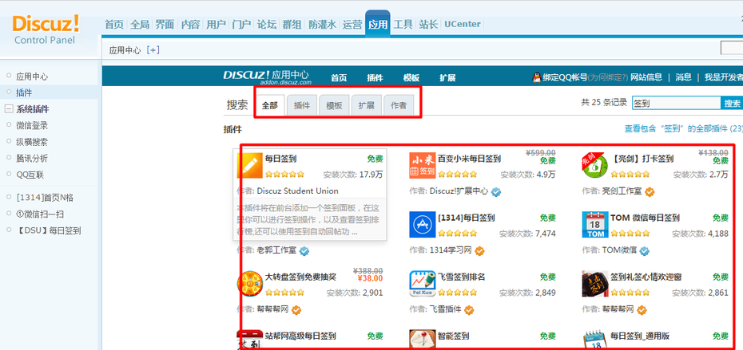
Task: Click verified badge next to 1314学习网
Action: (479, 250)
